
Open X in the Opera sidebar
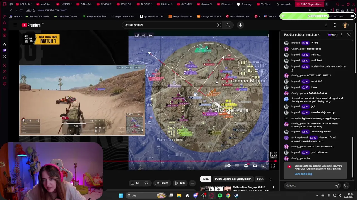pos(4,56)
